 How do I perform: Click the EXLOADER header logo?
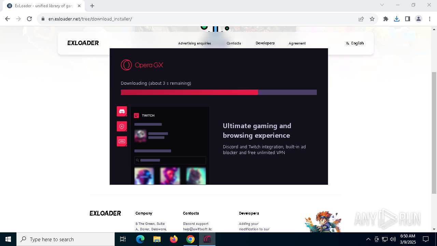point(83,43)
